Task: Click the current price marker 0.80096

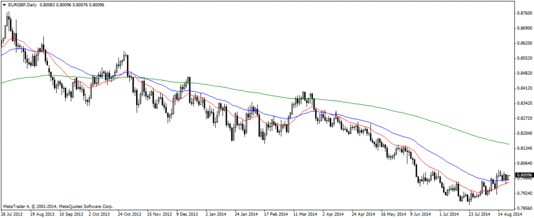Action: pyautogui.click(x=523, y=175)
